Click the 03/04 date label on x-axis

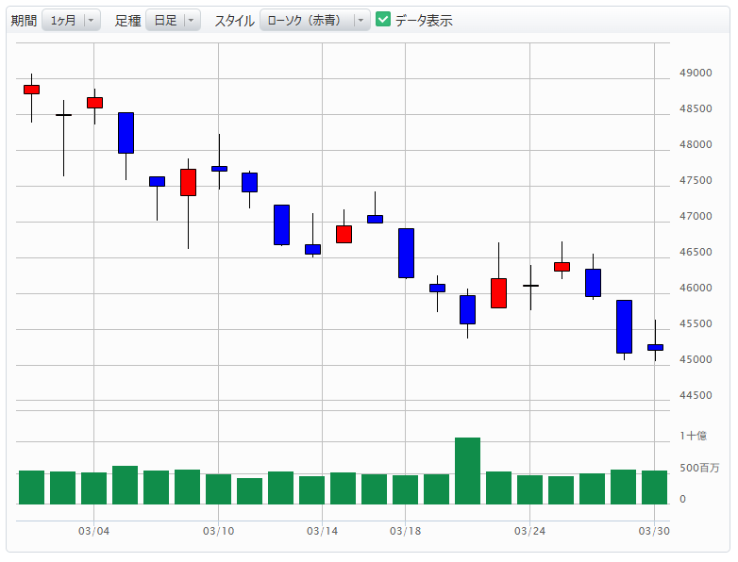(x=93, y=531)
